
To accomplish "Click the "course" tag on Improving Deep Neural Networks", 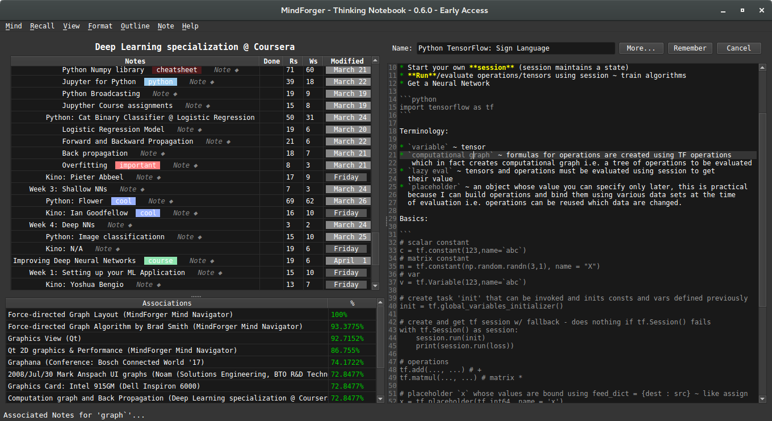I will tap(160, 260).
